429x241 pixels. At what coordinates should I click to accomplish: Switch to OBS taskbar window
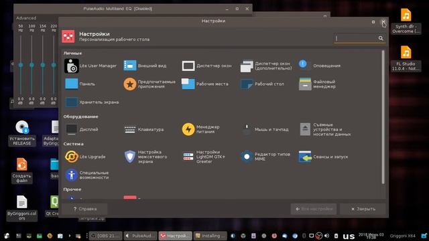[x=106, y=236]
